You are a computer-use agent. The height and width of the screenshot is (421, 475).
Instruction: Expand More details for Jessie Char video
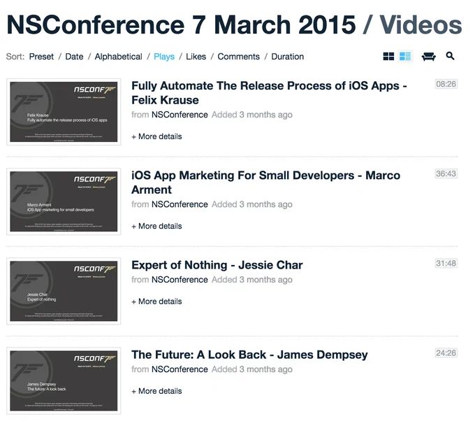click(156, 301)
